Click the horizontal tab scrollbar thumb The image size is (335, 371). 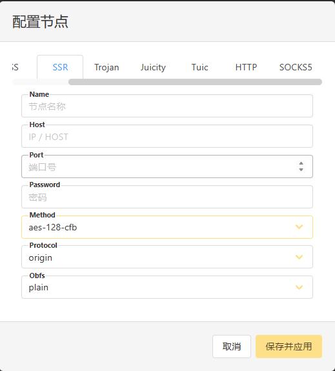pyautogui.click(x=195, y=82)
